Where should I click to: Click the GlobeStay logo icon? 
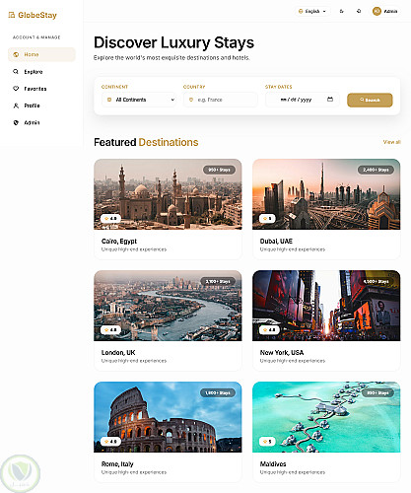[12, 15]
